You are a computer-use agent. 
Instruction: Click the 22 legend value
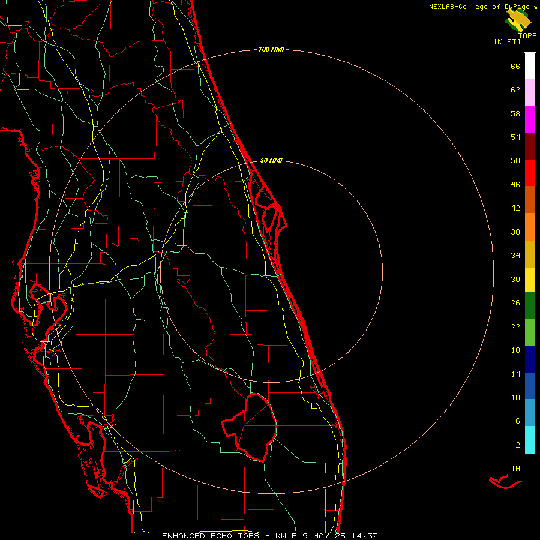515,326
